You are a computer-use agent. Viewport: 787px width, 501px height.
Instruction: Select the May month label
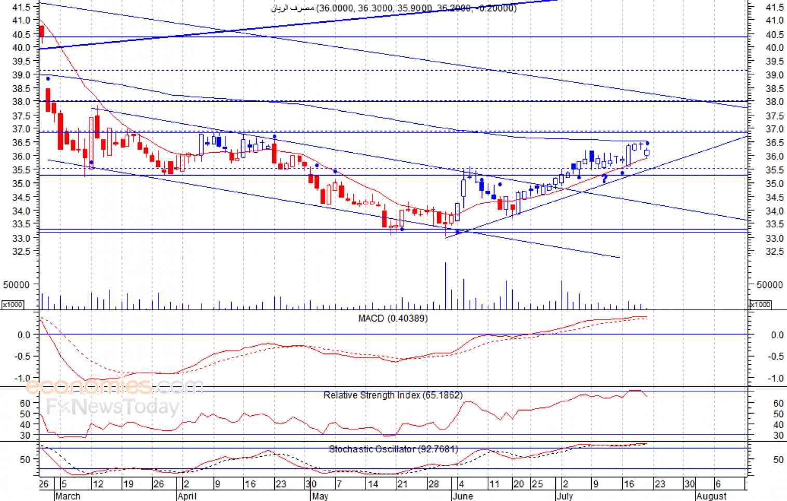point(320,496)
